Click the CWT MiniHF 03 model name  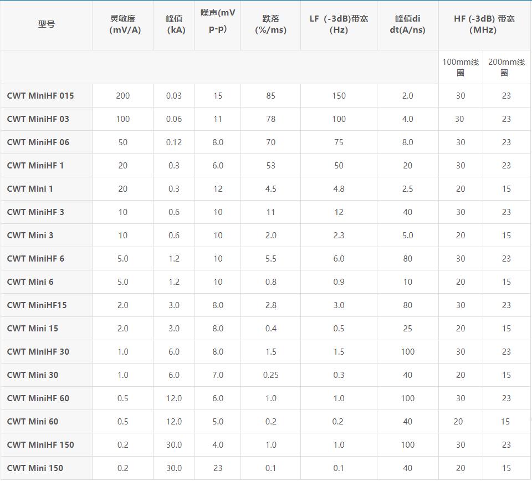[38, 119]
